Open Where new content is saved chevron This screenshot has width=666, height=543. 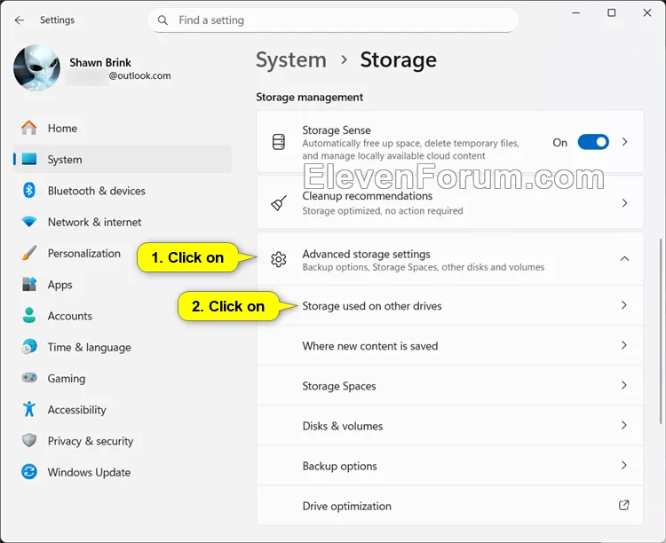click(624, 345)
